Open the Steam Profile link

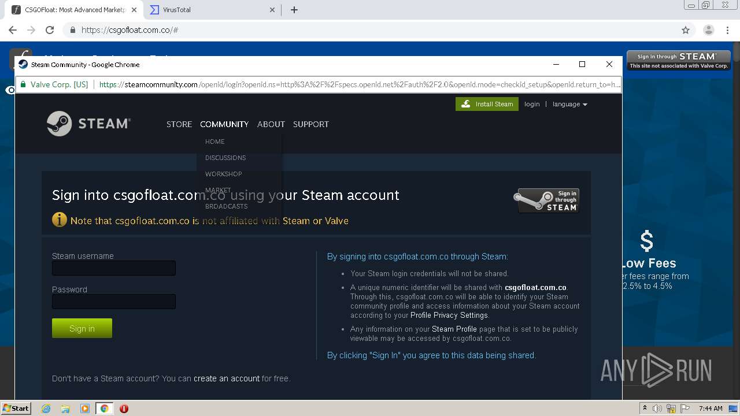pos(454,329)
